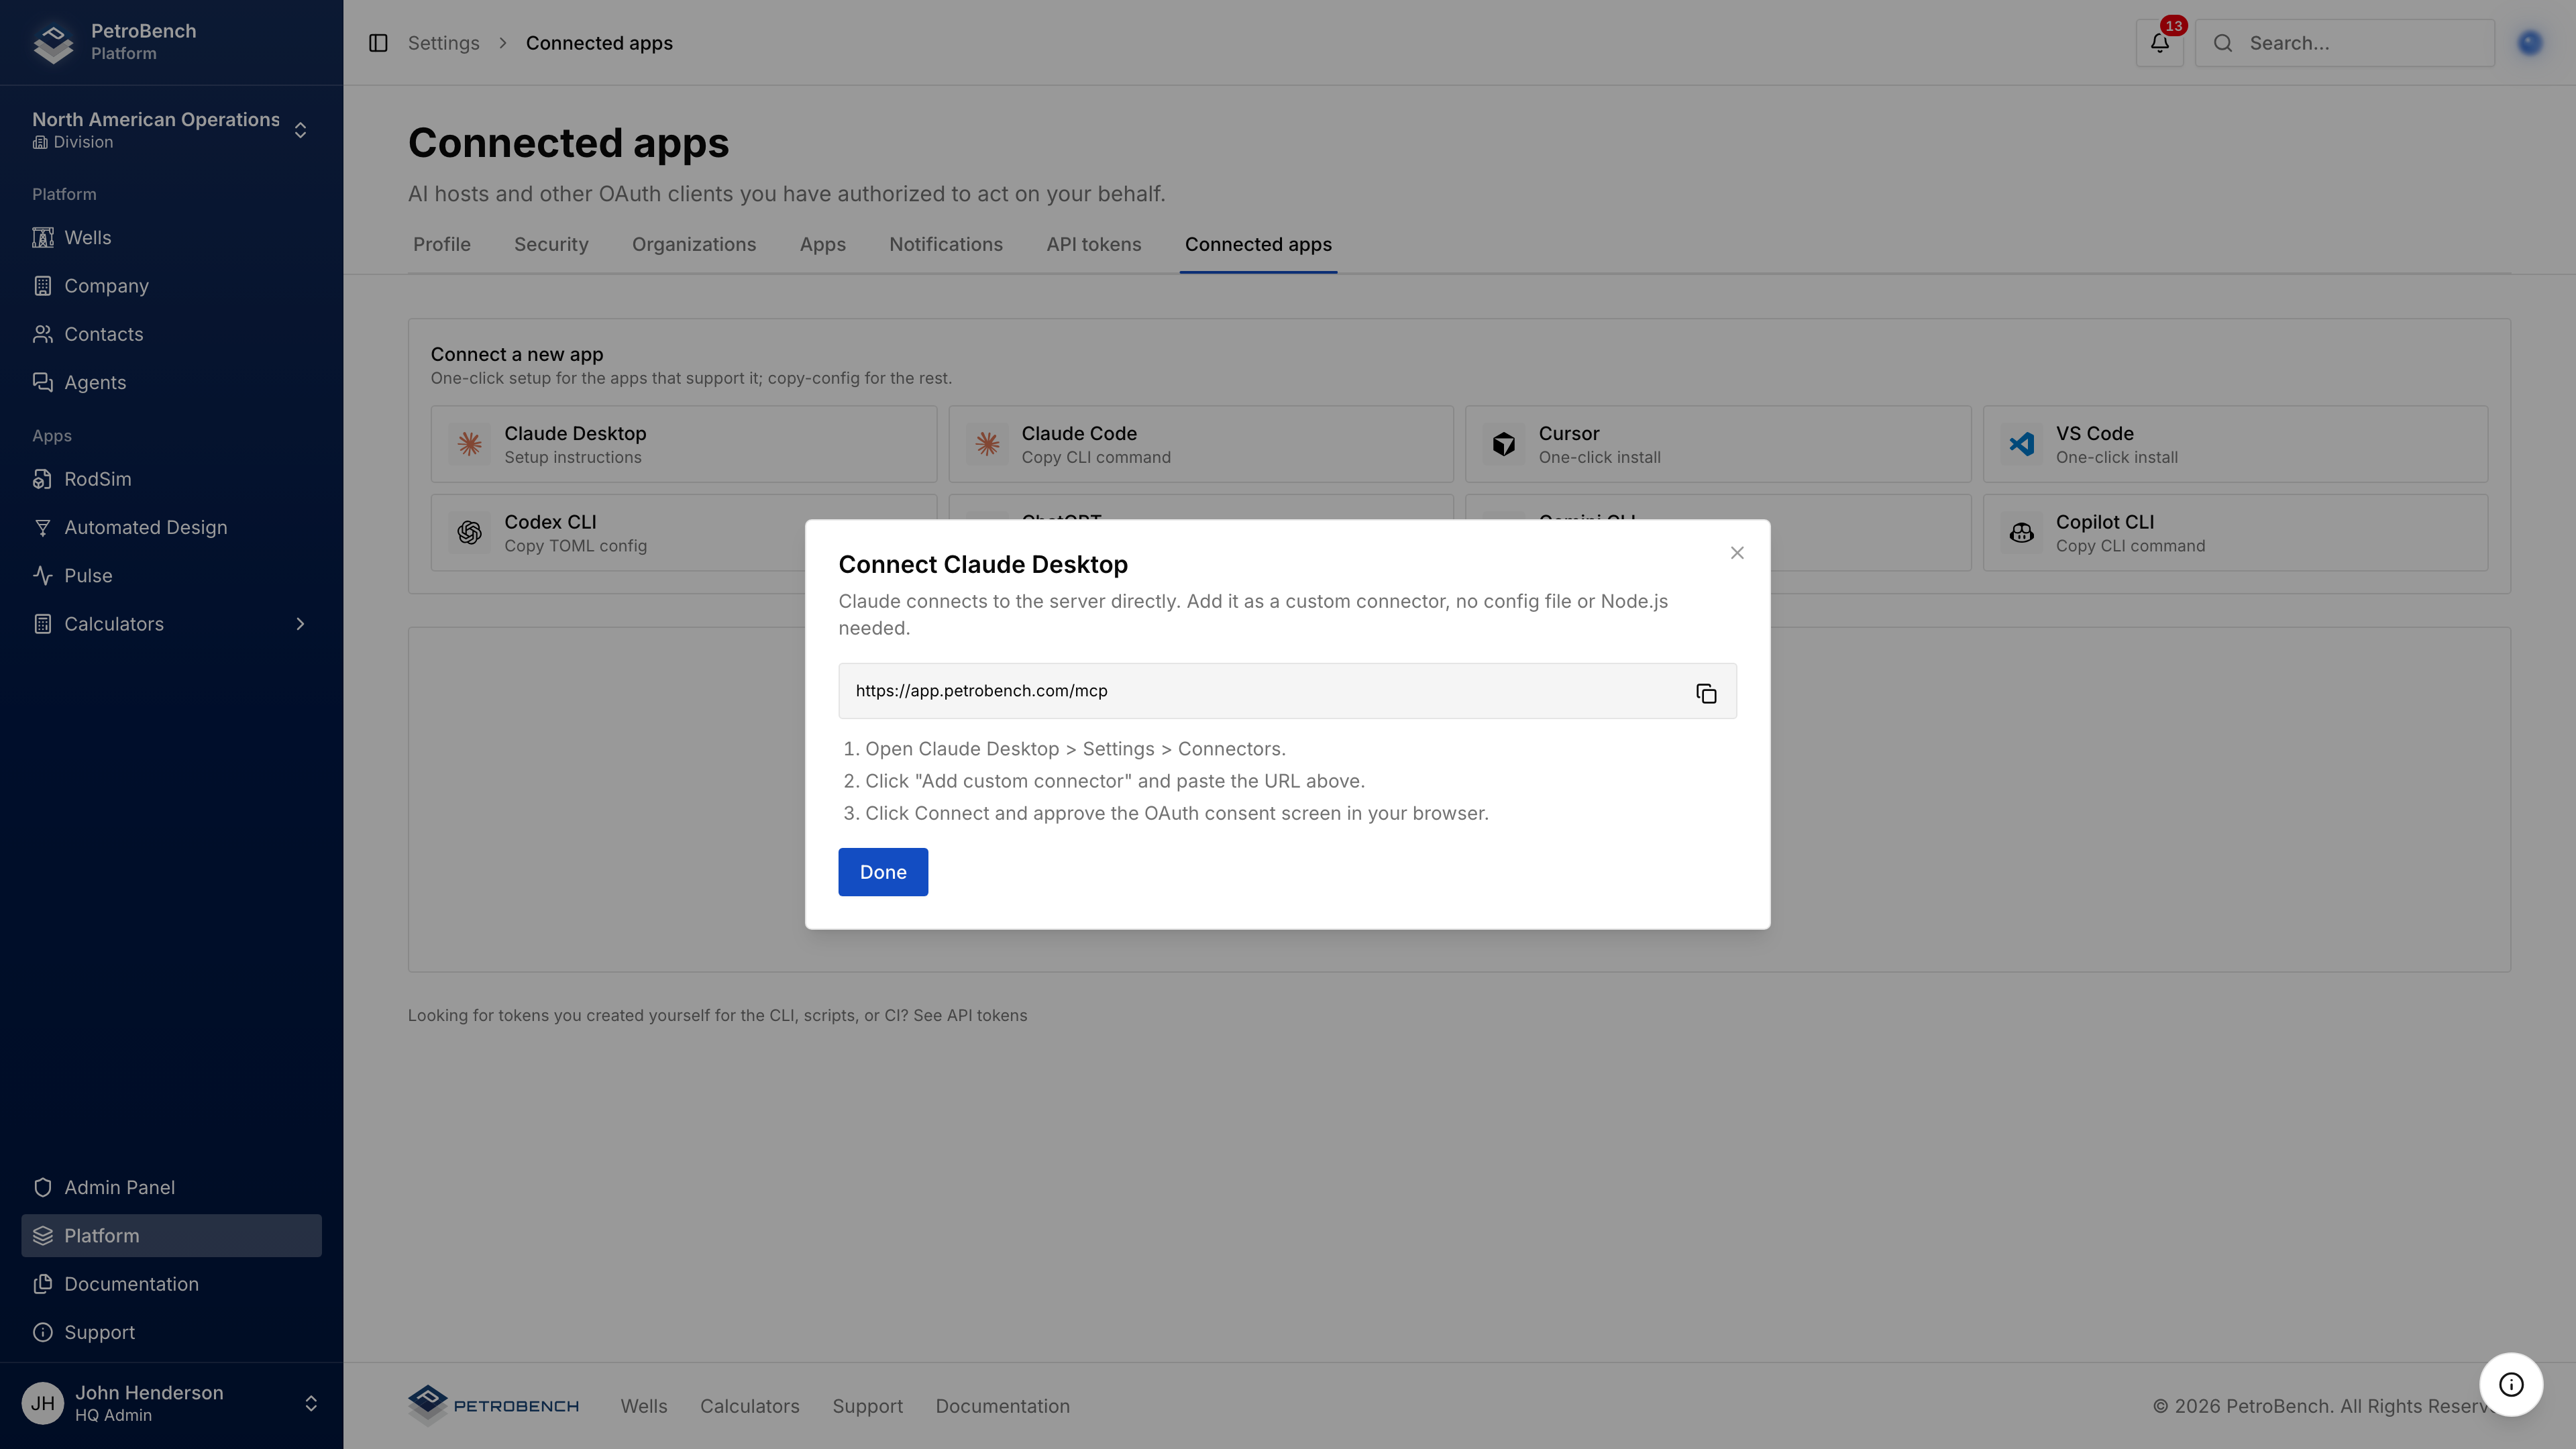The height and width of the screenshot is (1449, 2576).
Task: Open the Cursor one-click install card
Action: click(x=1718, y=444)
